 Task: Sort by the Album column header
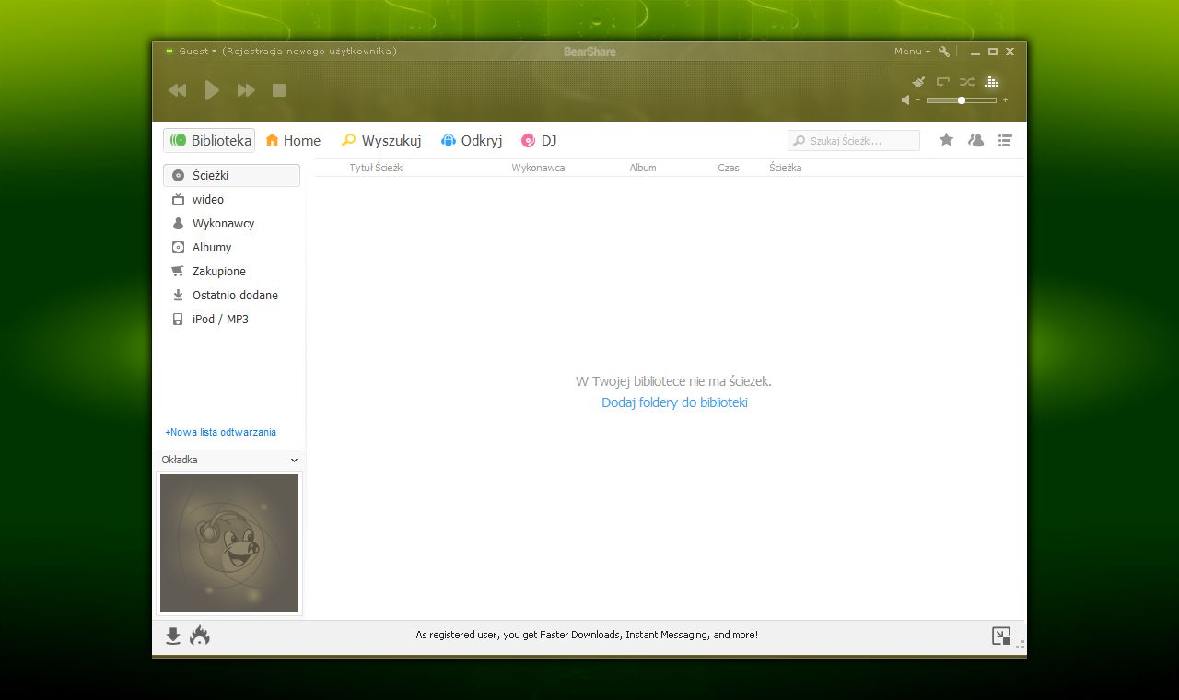coord(643,168)
